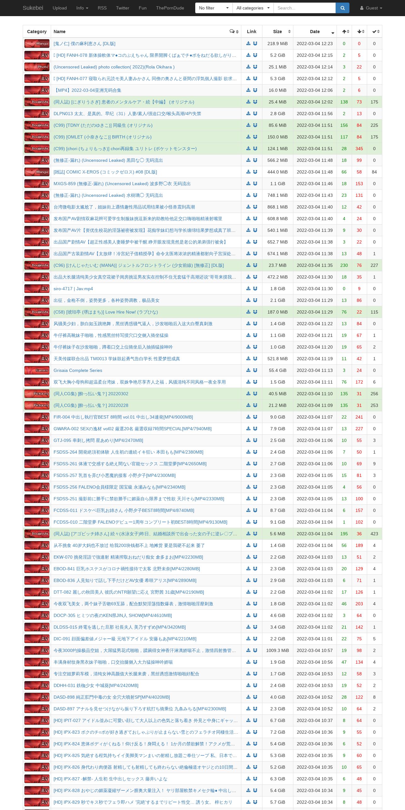The width and height of the screenshot is (405, 810).
Task: Sort by leechers down-arrow column
Action: pos(359,32)
